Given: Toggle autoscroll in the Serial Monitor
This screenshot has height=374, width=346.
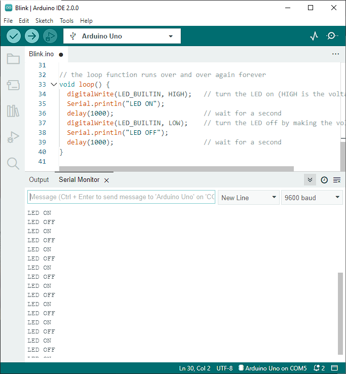Looking at the screenshot, I should point(310,180).
